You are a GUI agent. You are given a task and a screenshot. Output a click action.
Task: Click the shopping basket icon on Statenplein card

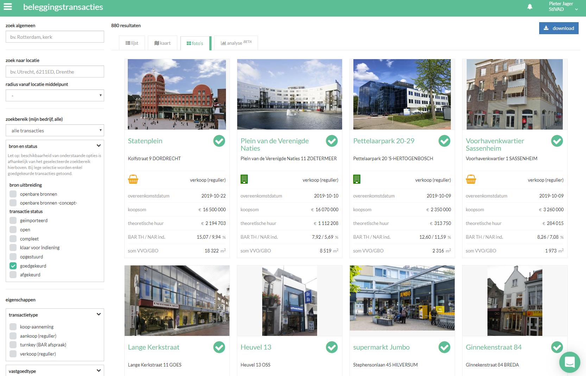(133, 180)
